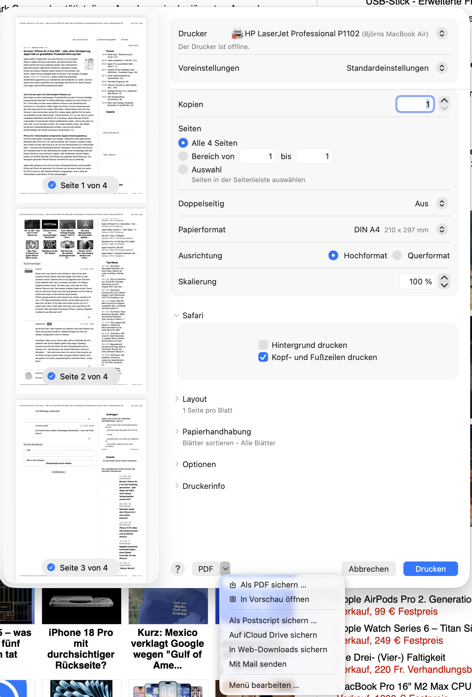Click the Kopien number input field
This screenshot has height=697, width=472.
[415, 104]
